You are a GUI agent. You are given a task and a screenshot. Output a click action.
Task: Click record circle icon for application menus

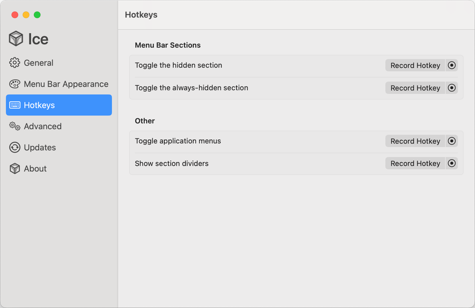[452, 141]
